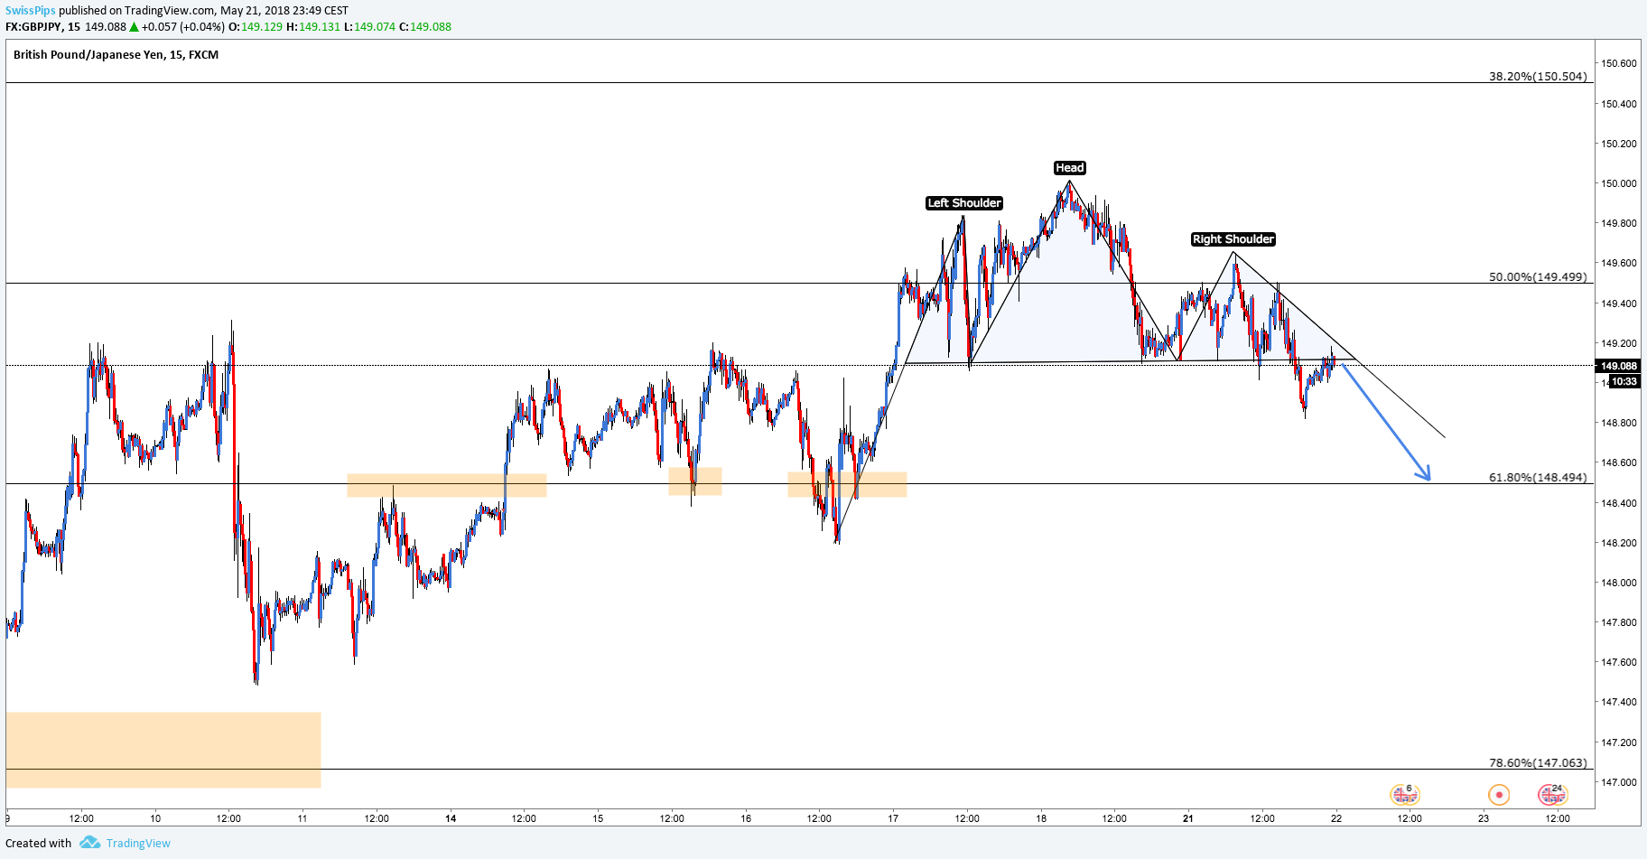Screen dimensions: 1647x859
Task: Open the UK economic event icon numbered 6
Action: point(1404,794)
